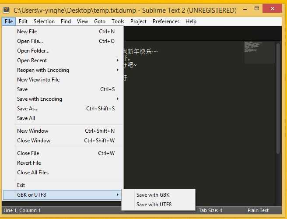The height and width of the screenshot is (219, 287).
Task: Choose Open Folder... menu entry
Action: point(63,51)
